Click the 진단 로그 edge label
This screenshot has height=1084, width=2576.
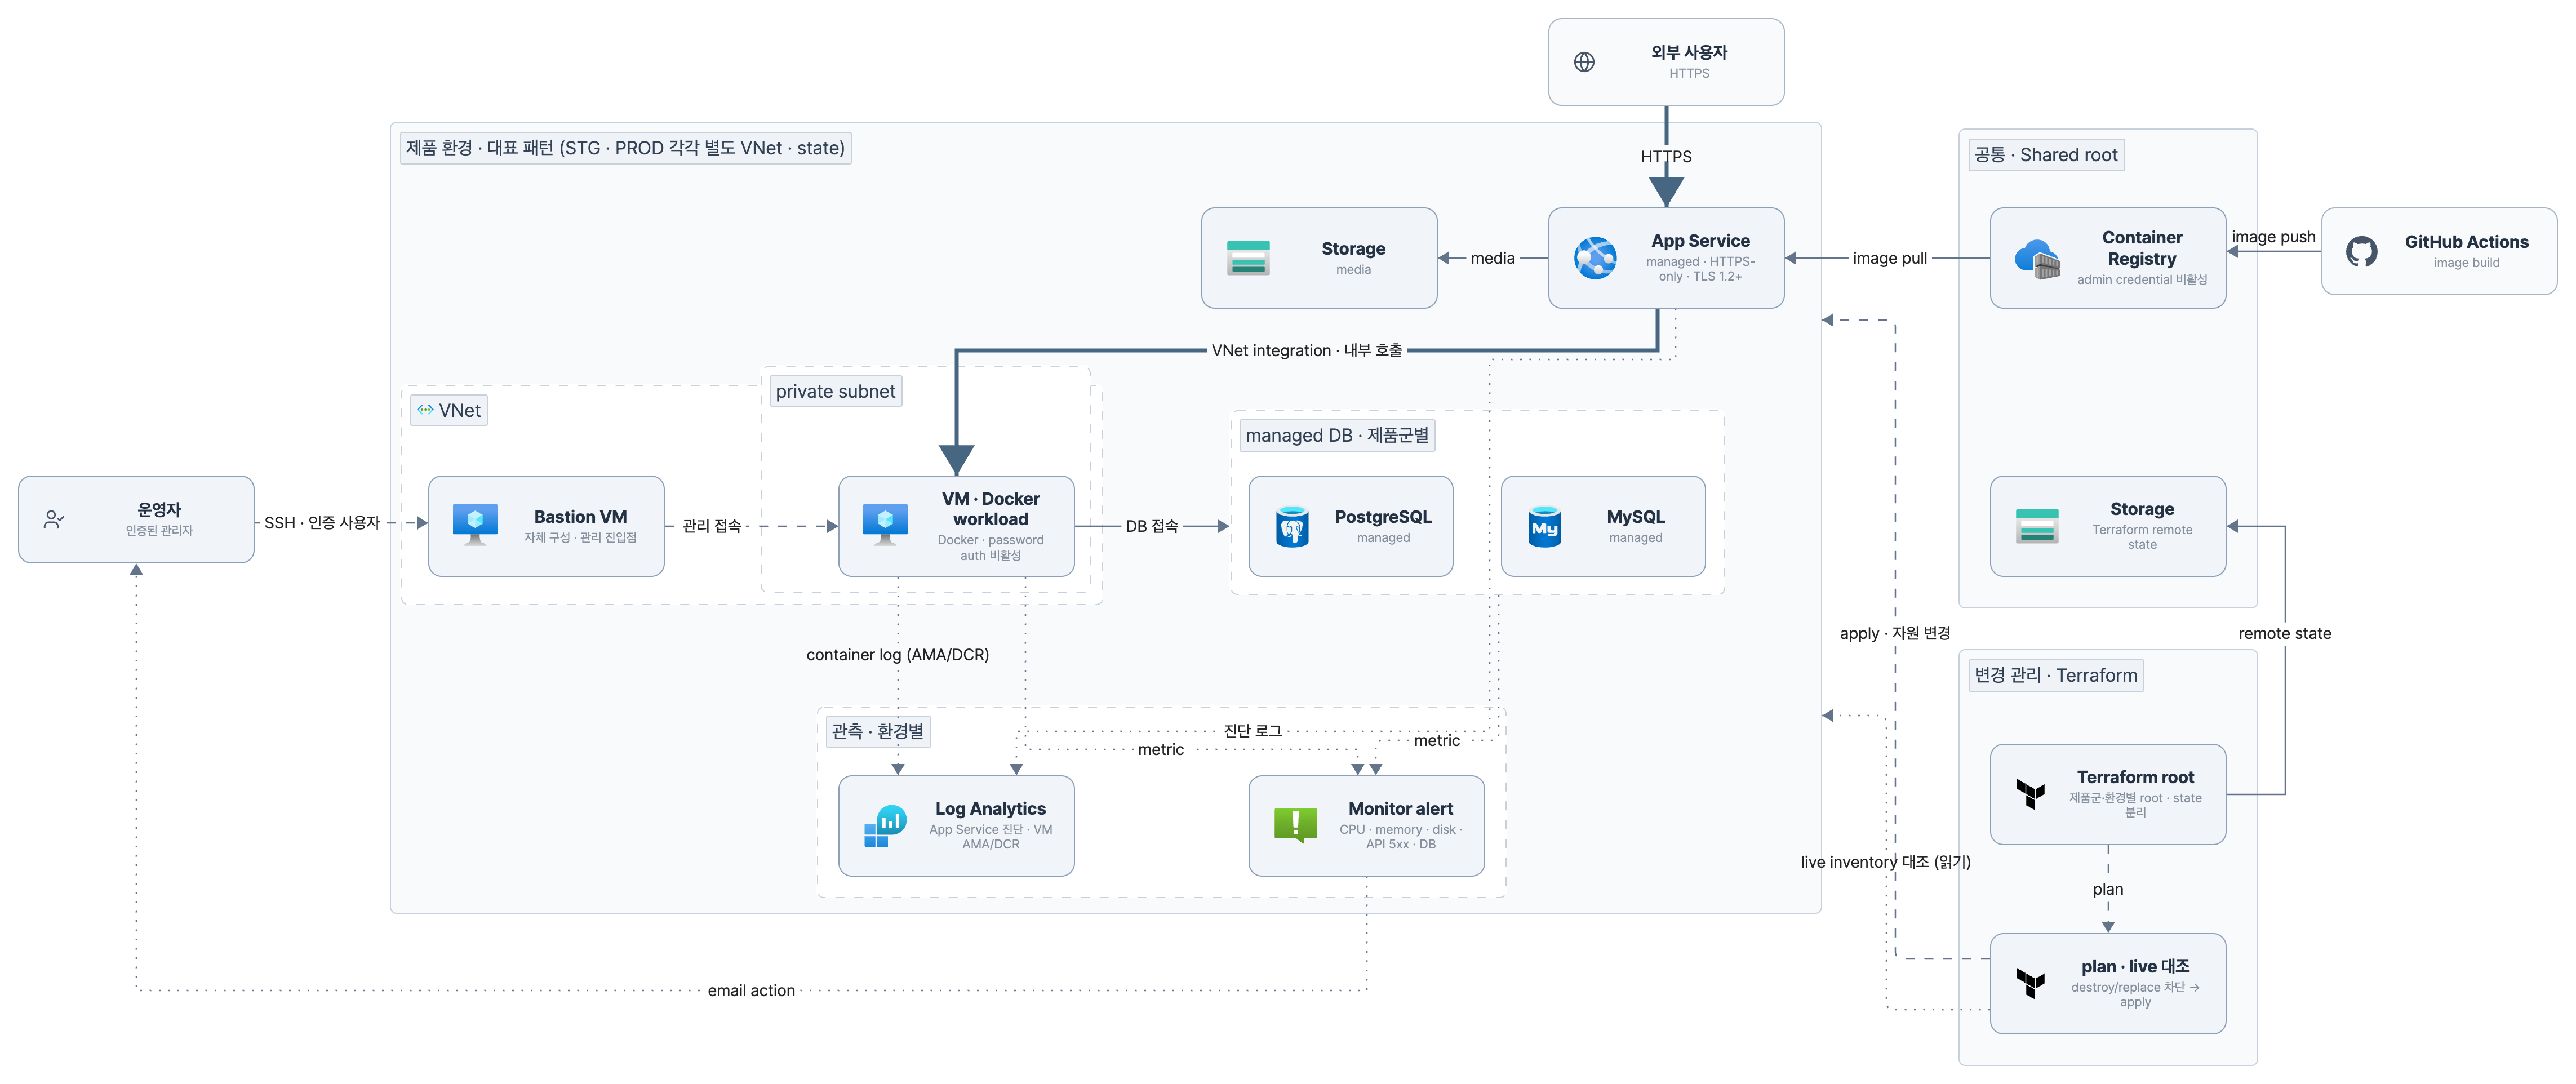(1252, 731)
